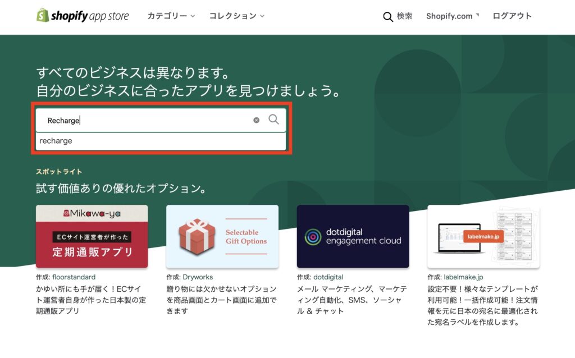Click the headline 'すべてのビジネスは異なります。'

point(134,72)
